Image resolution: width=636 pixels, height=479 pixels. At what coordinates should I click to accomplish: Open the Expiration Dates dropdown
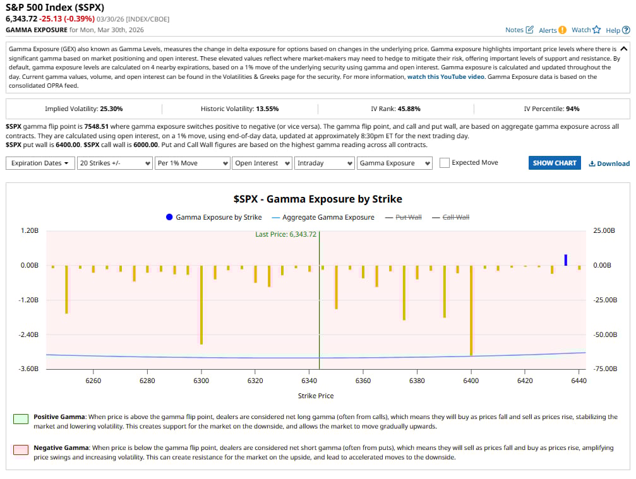(40, 163)
